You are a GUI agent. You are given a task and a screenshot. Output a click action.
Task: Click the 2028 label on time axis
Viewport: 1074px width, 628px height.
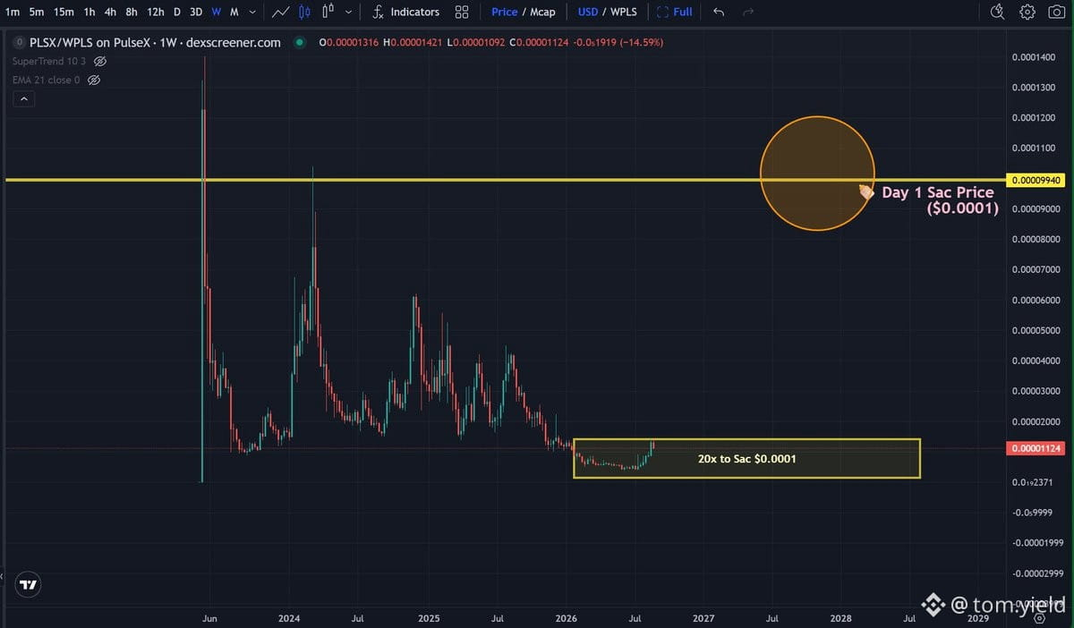pos(841,618)
